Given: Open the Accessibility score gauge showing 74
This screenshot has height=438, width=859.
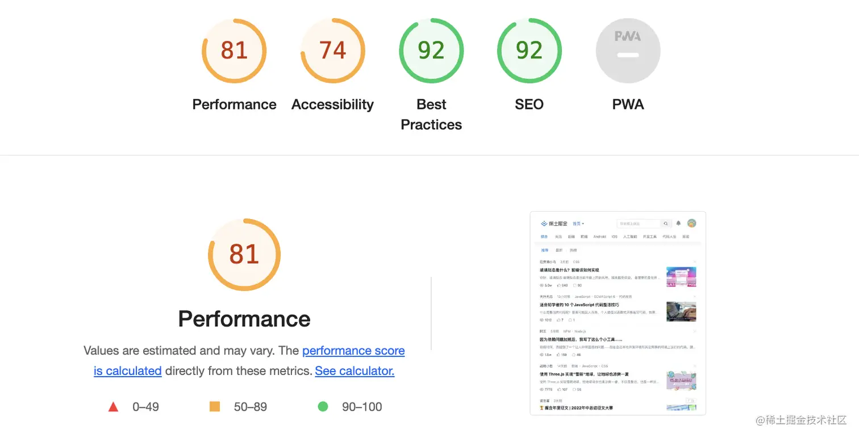Looking at the screenshot, I should click(332, 51).
